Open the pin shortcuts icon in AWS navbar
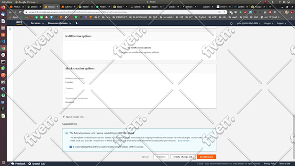295x166 pixels. coord(76,23)
